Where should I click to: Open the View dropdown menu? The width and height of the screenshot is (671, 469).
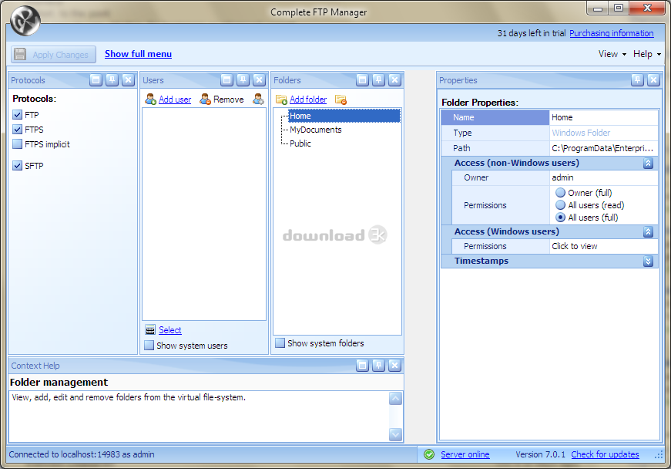612,54
